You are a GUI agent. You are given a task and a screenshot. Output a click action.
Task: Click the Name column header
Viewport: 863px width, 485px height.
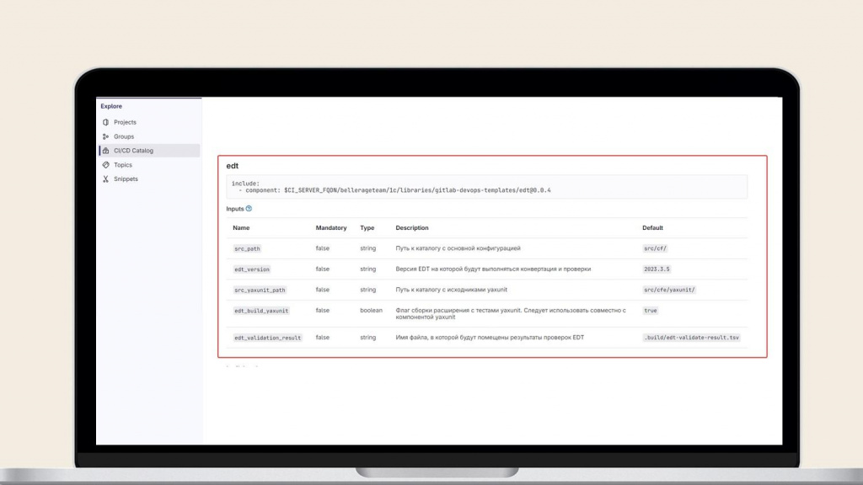coord(241,227)
